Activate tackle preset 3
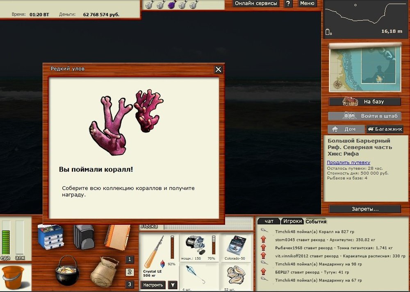The image size is (410, 292). pyautogui.click(x=130, y=284)
